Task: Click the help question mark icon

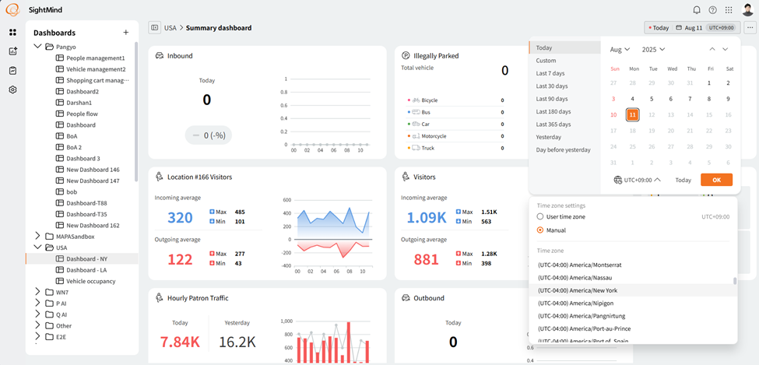Action: tap(712, 10)
